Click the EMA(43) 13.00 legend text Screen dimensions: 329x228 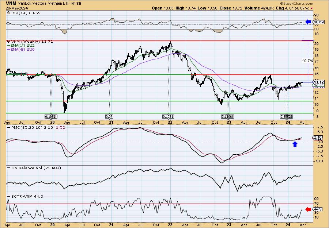click(x=23, y=50)
